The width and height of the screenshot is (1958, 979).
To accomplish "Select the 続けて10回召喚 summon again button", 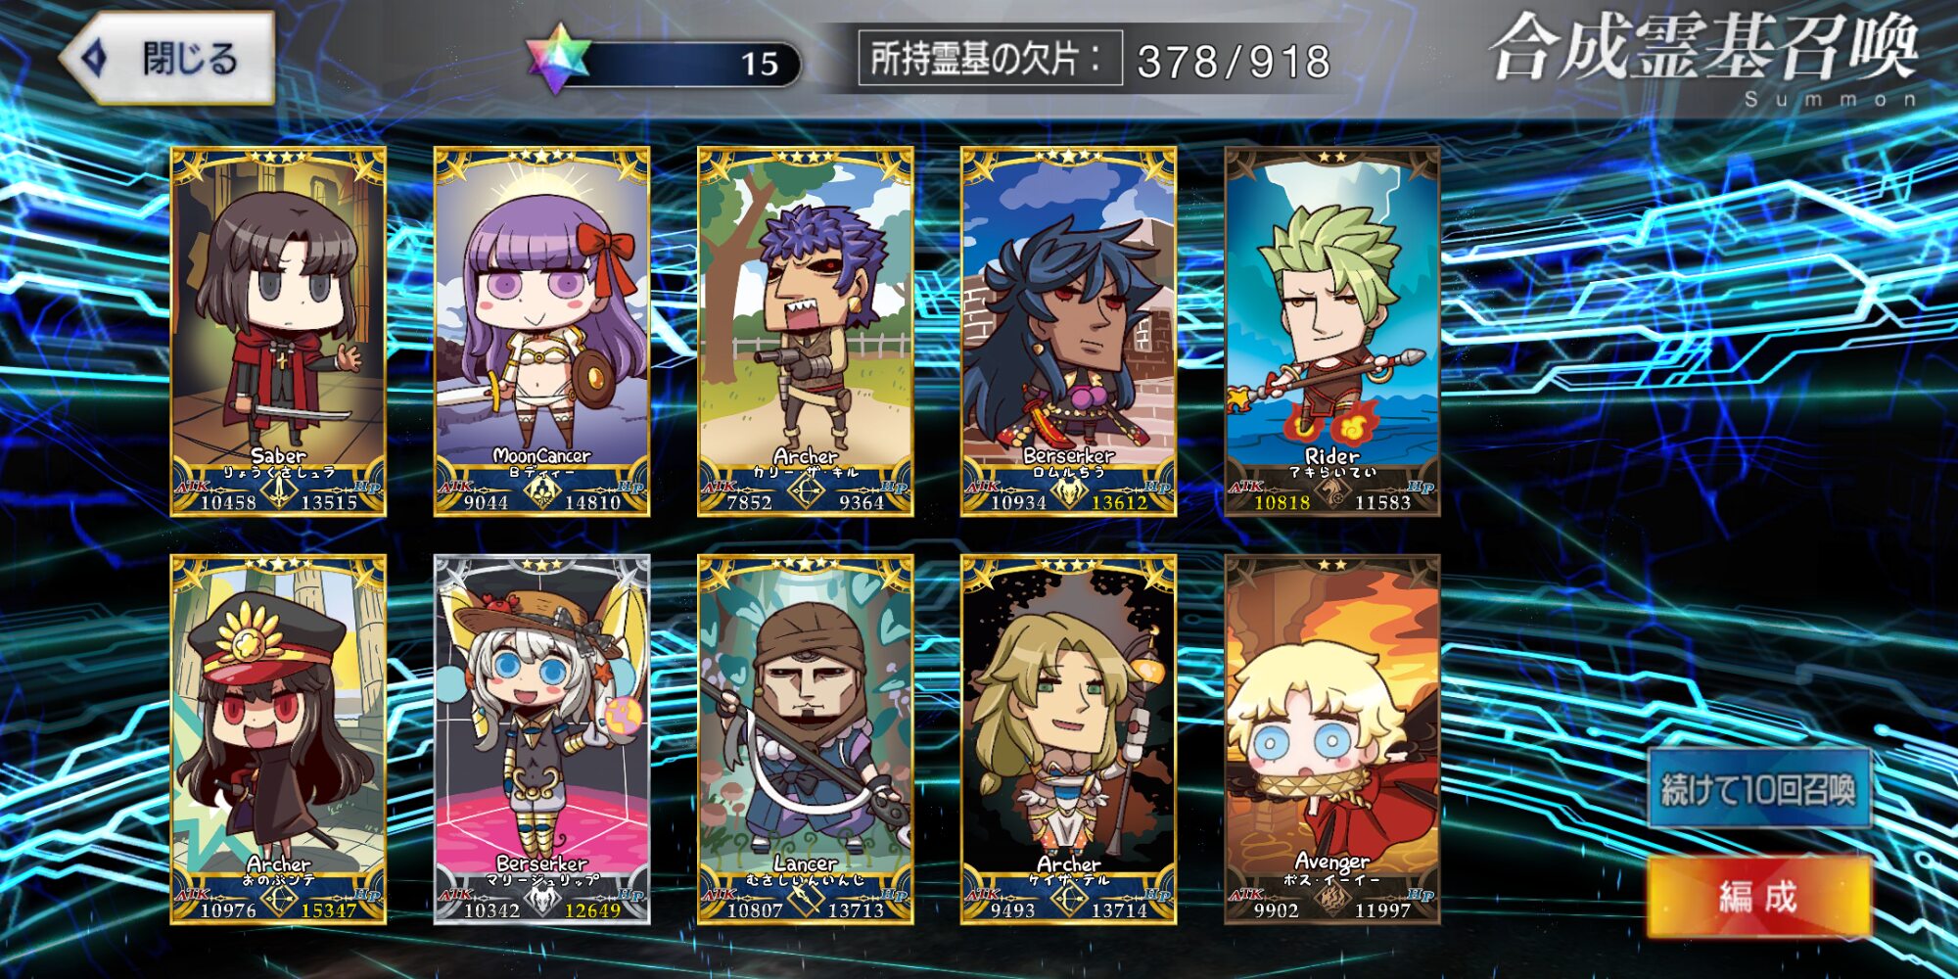I will 1759,789.
